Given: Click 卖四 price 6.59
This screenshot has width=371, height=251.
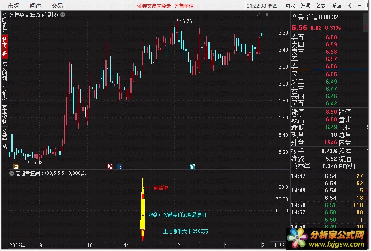Looking at the screenshot, I should [x=331, y=44].
